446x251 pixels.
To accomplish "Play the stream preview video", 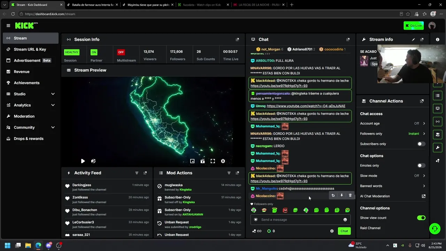I will [83, 161].
